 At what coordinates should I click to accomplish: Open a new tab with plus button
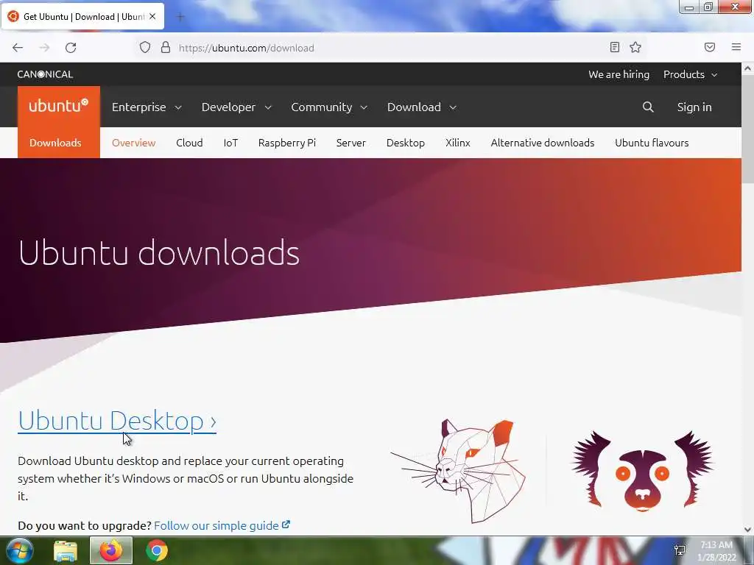(x=180, y=18)
